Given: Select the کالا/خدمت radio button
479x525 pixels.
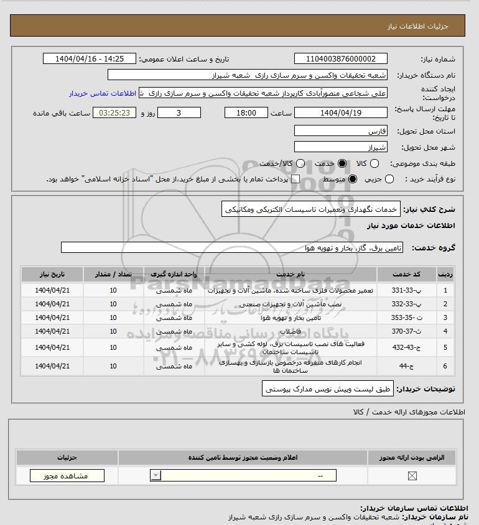Looking at the screenshot, I should [300, 163].
